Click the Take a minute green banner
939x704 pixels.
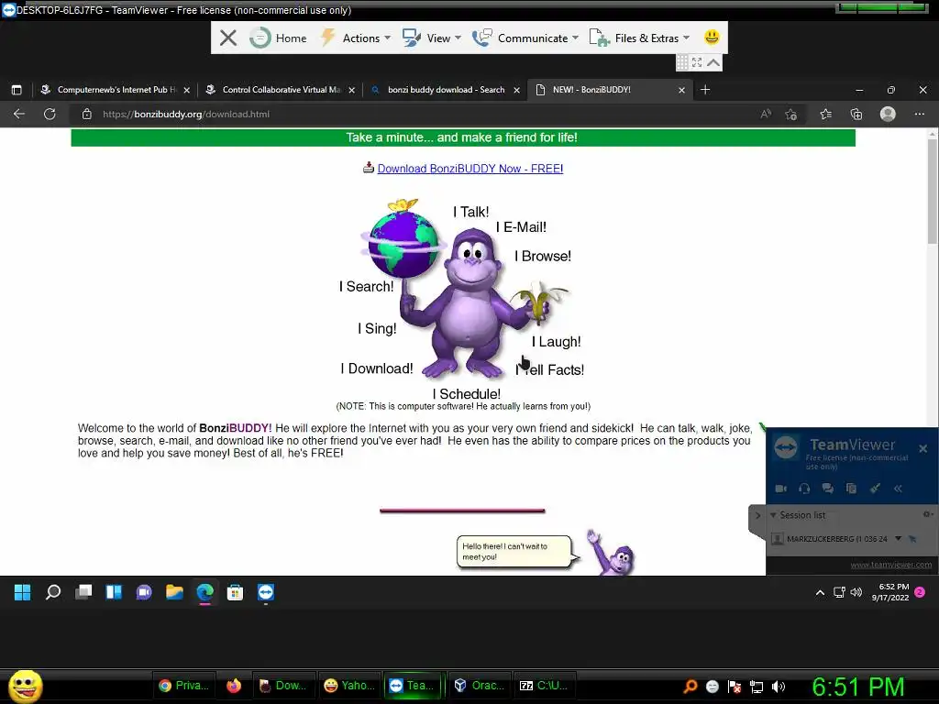tap(463, 137)
